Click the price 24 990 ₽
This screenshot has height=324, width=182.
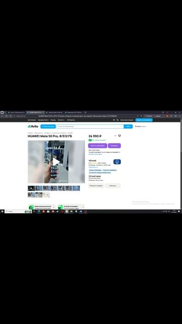[x=95, y=136]
